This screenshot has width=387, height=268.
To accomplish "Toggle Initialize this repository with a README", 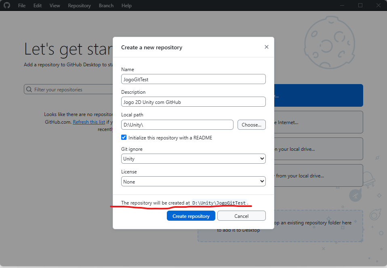I will pos(124,137).
